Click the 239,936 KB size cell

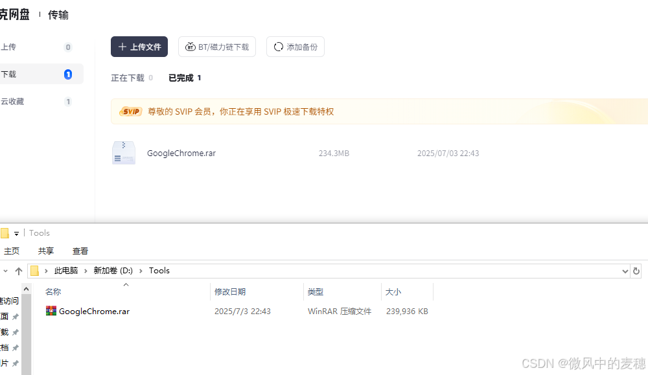point(407,312)
